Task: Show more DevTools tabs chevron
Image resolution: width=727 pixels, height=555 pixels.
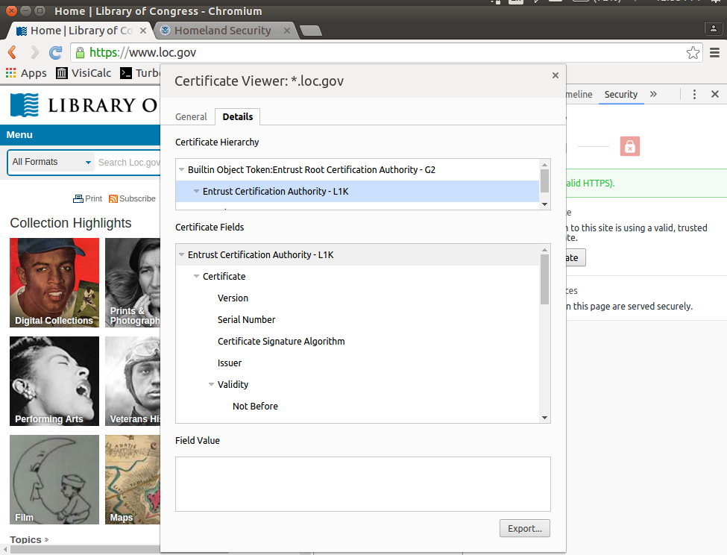Action: [653, 94]
